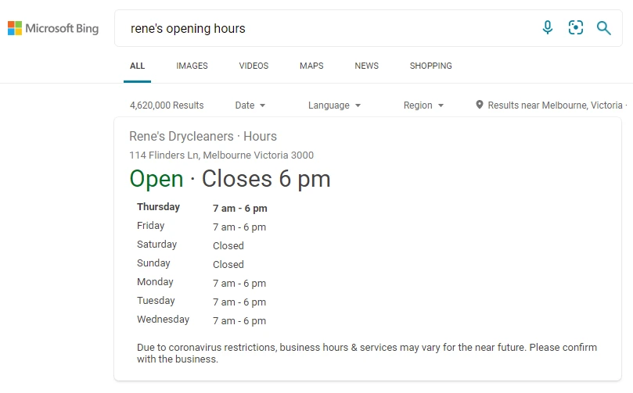
Task: Click Results near Melbourne, Victoria text
Action: (555, 105)
